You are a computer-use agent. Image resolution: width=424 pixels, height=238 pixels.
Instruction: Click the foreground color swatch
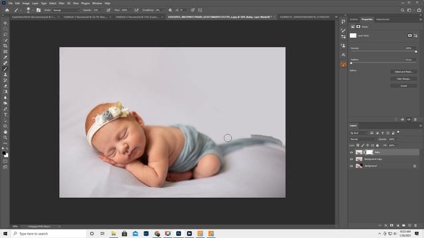click(4, 153)
